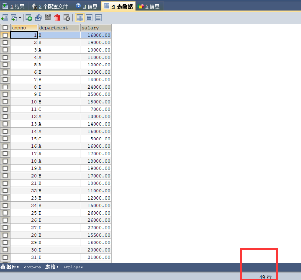The width and height of the screenshot is (301, 280).
Task: Select the 4 表数据 tab
Action: coord(119,6)
